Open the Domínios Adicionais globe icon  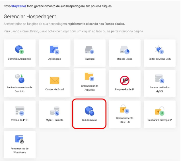[x=20, y=49]
